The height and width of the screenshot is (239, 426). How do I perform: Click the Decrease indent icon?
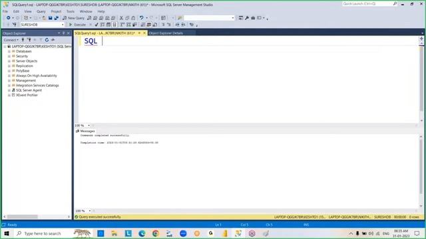tap(177, 25)
